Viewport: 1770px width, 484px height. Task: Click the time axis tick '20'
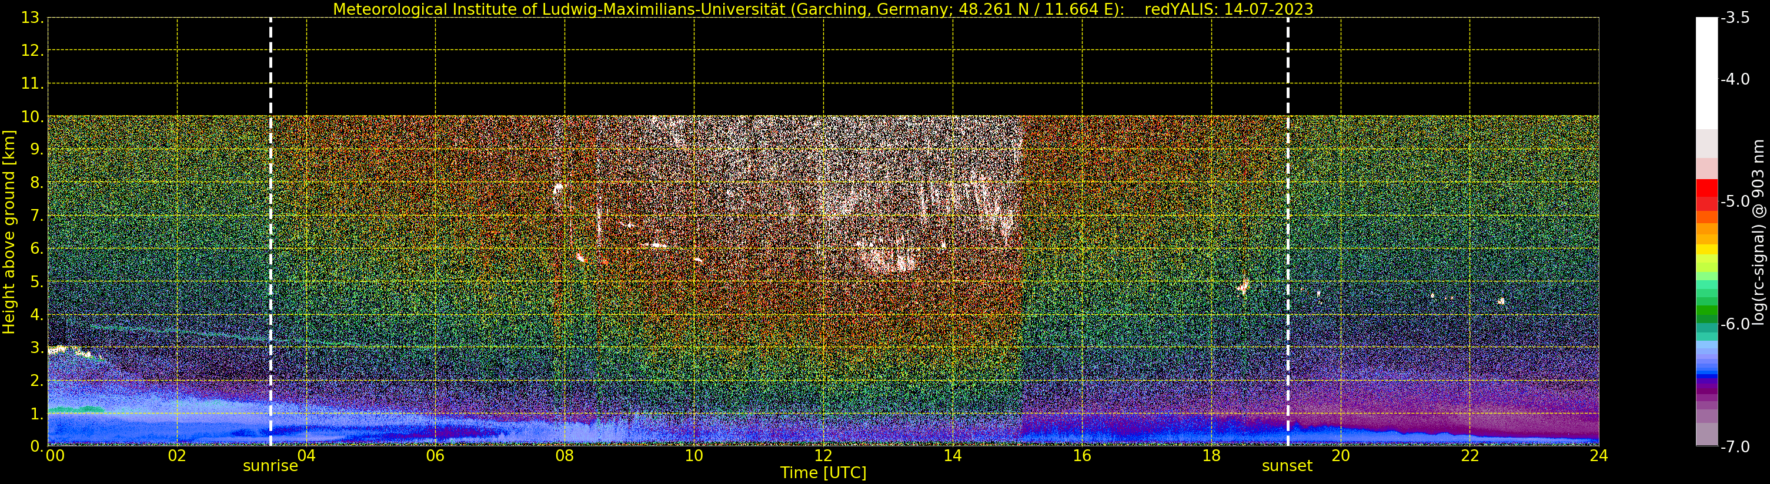1341,456
